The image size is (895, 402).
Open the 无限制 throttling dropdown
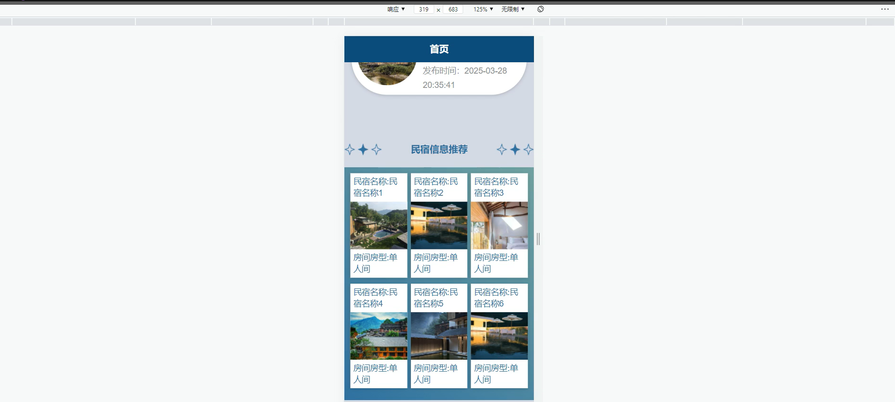[x=513, y=9]
